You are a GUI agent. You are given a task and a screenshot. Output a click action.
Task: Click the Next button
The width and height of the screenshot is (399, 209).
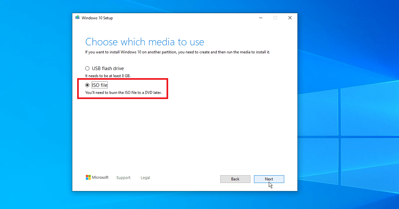click(x=269, y=179)
